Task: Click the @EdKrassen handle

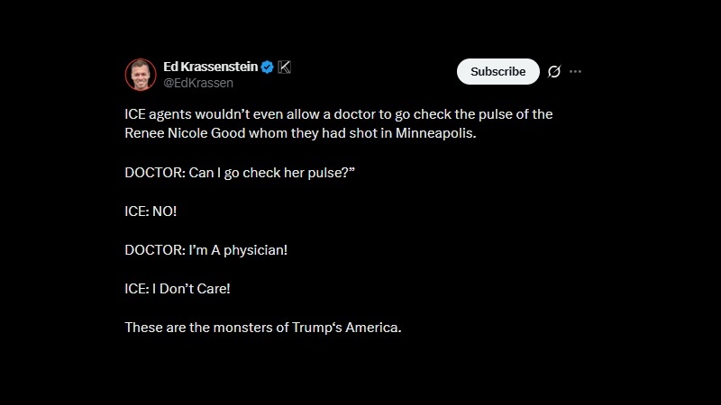Action: (198, 83)
